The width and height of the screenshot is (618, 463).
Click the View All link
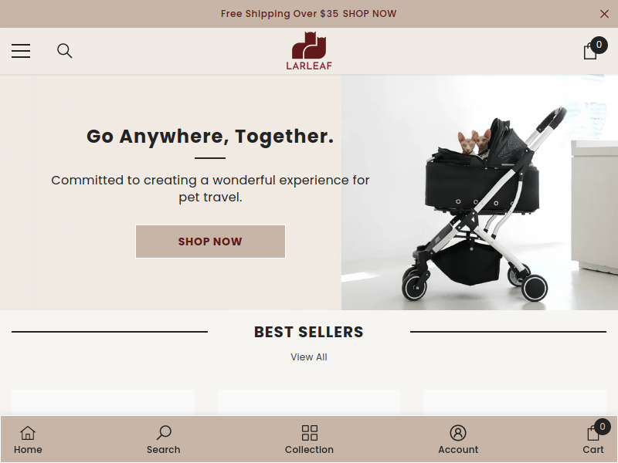tap(309, 357)
